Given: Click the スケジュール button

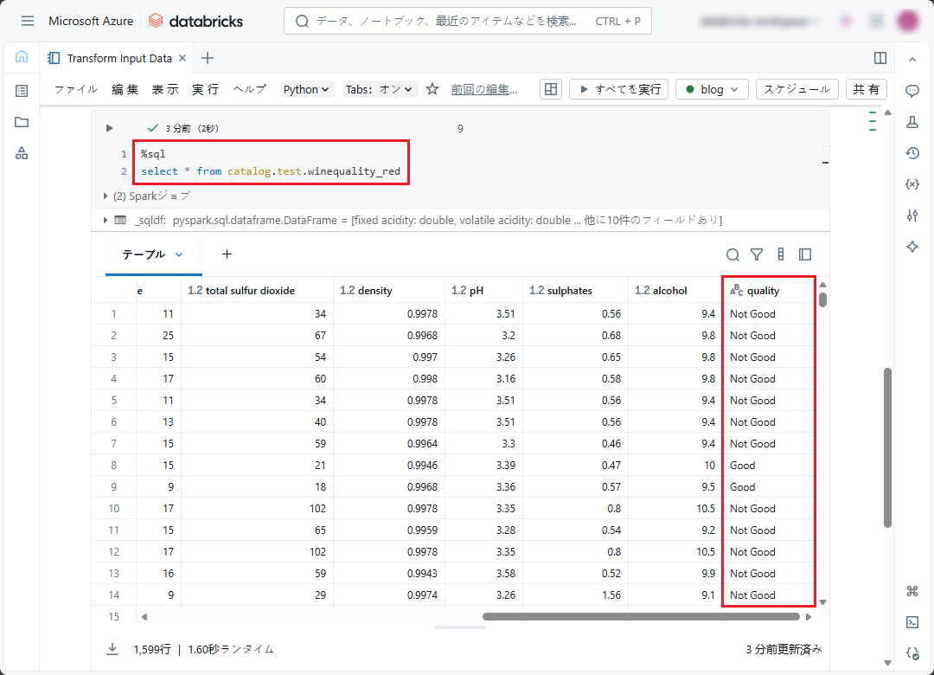Looking at the screenshot, I should (x=796, y=89).
